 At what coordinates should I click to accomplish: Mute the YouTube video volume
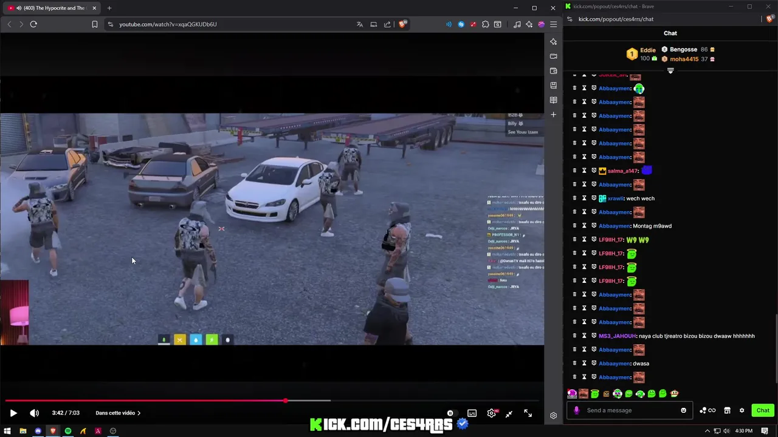(x=35, y=413)
